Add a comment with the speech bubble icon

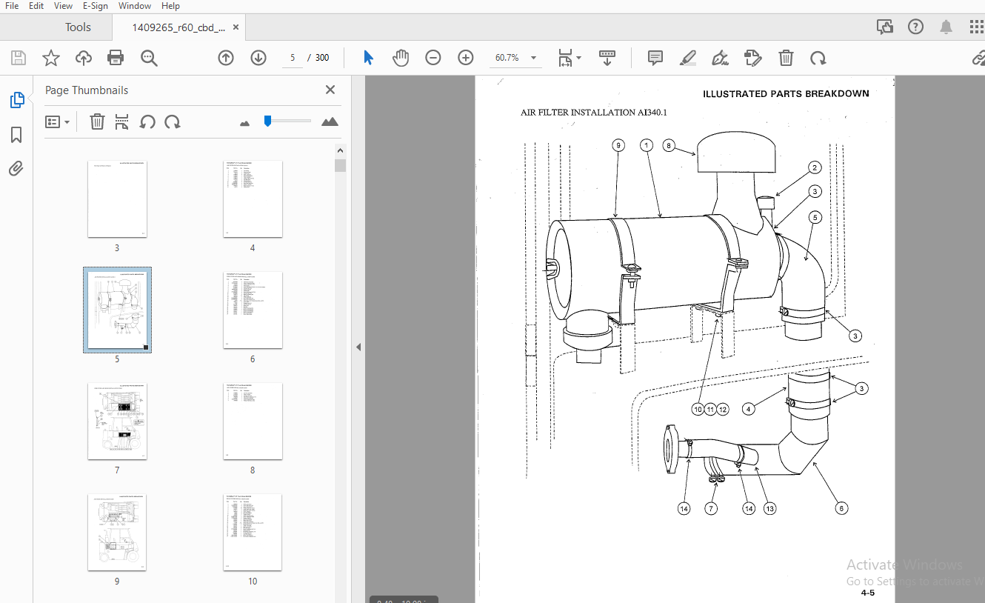point(655,58)
